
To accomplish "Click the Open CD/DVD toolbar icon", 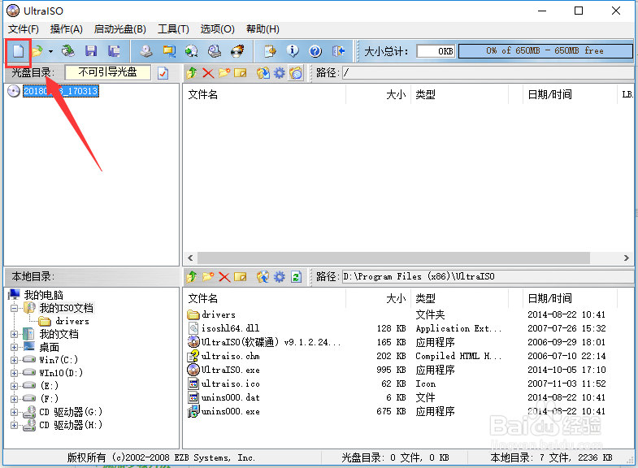I will [67, 51].
